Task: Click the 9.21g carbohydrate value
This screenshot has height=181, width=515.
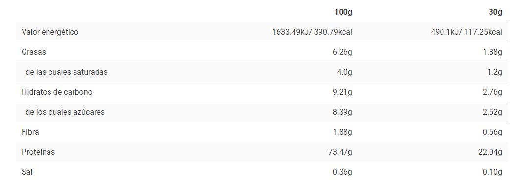Action: [x=342, y=92]
